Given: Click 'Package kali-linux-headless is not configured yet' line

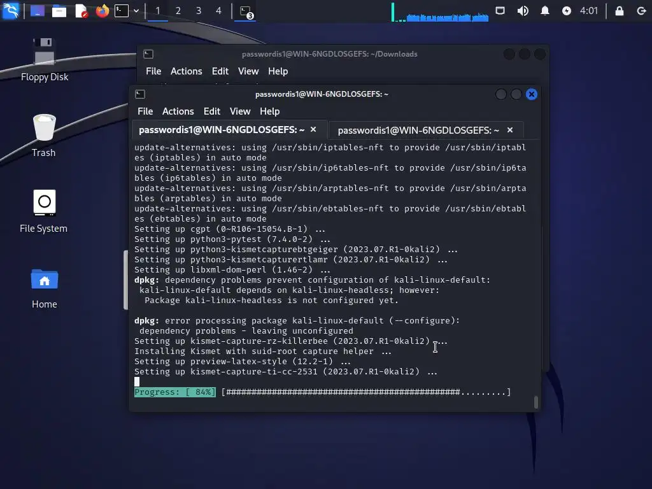Looking at the screenshot, I should point(271,301).
